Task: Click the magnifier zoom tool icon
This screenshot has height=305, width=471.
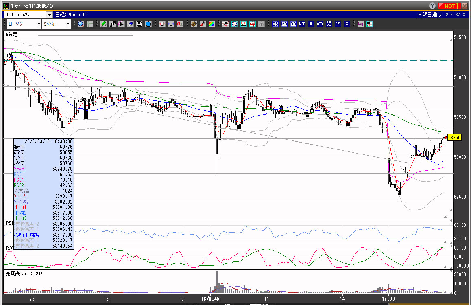Action: coord(81,24)
